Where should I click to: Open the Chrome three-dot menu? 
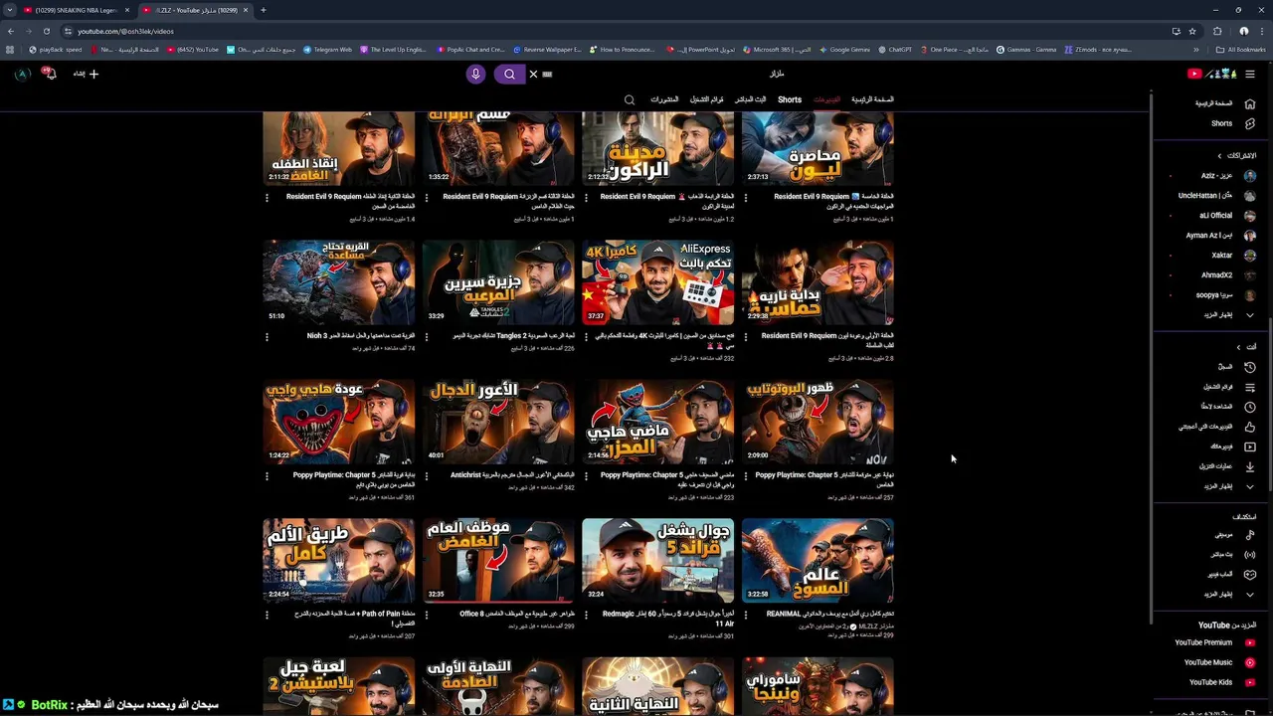coord(1261,31)
